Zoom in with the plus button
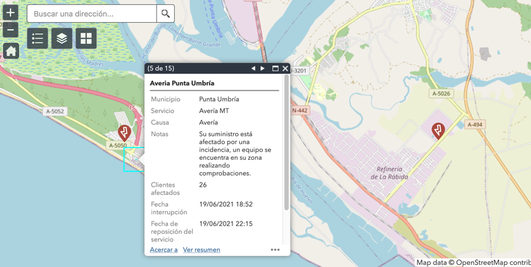 10,13
